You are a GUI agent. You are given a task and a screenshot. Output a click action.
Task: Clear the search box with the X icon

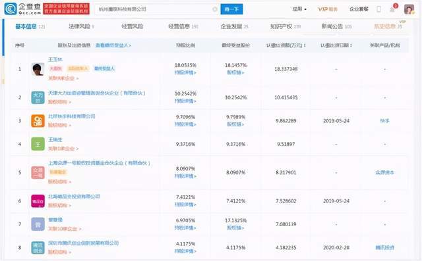tap(215, 9)
